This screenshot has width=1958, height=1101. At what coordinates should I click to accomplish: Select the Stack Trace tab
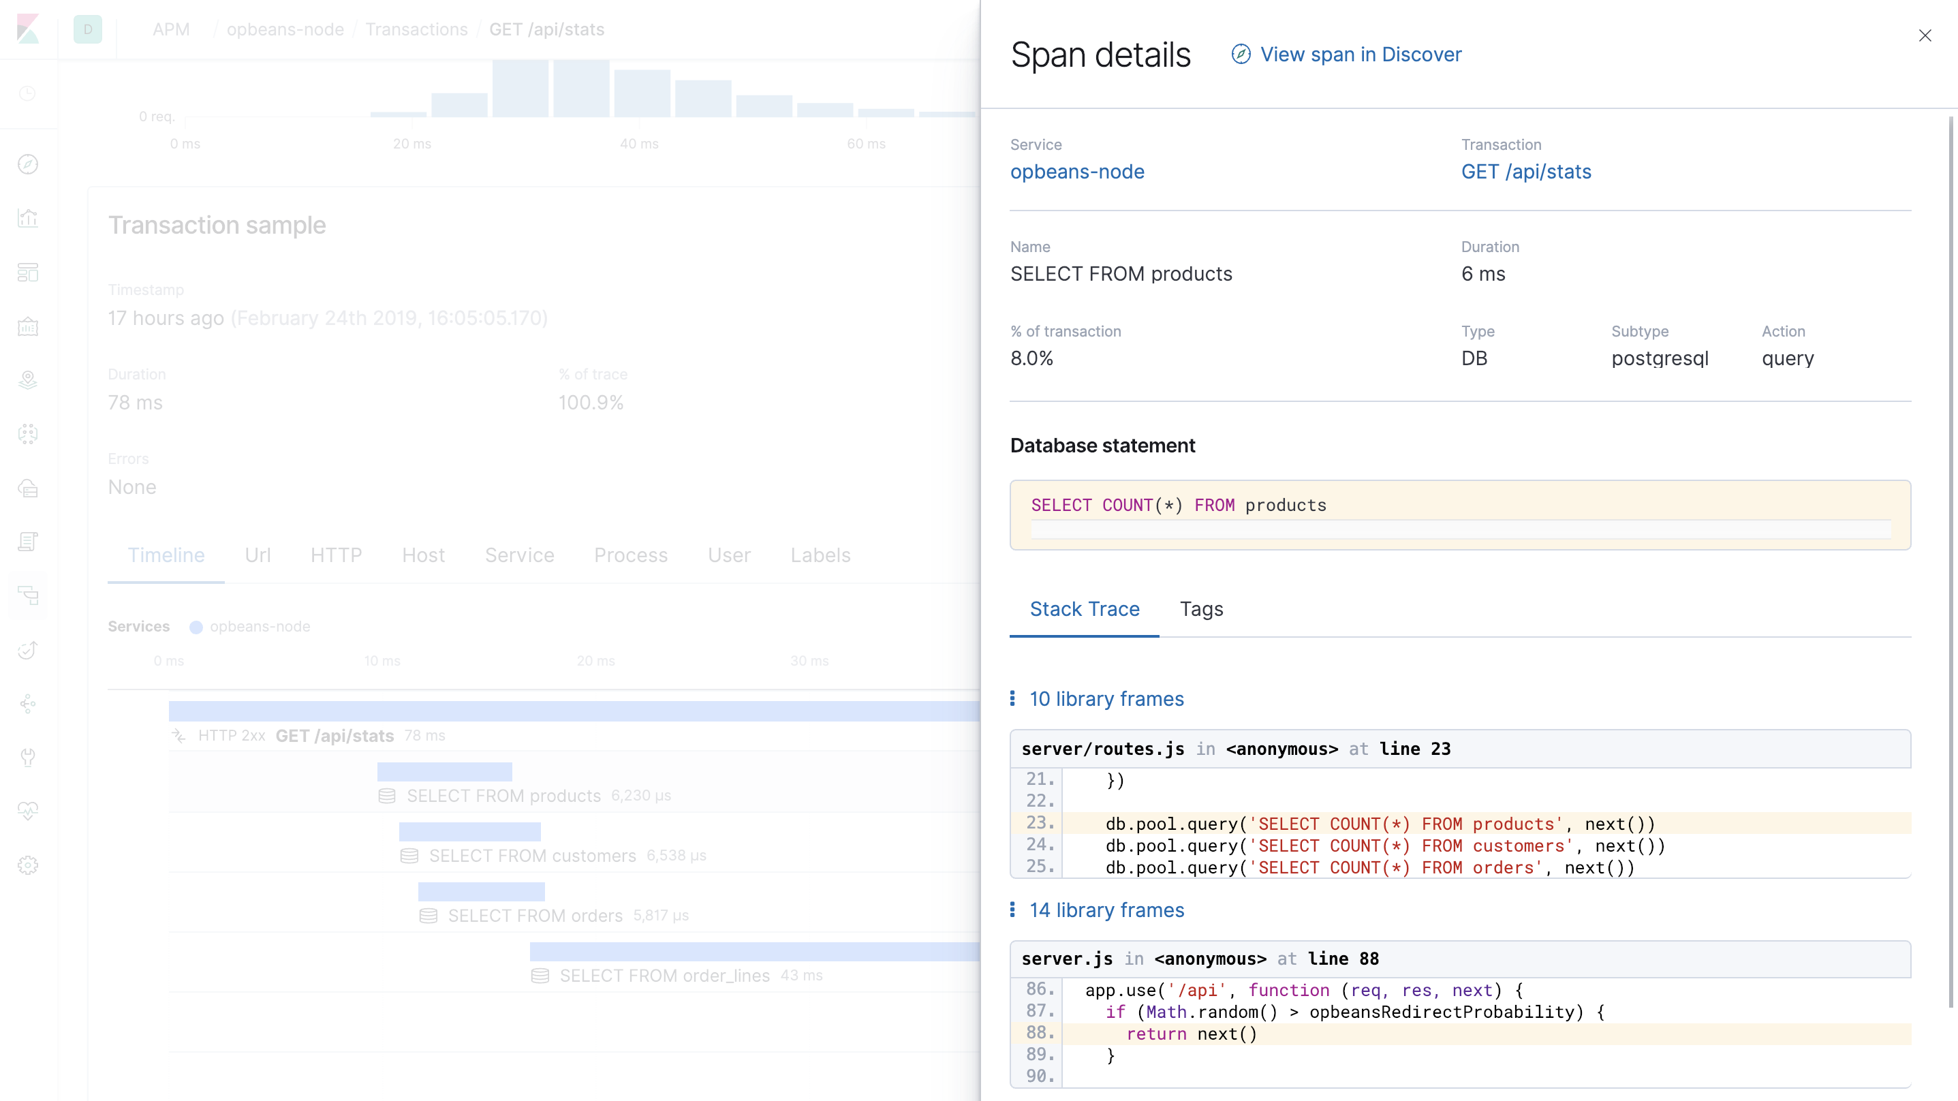tap(1085, 609)
